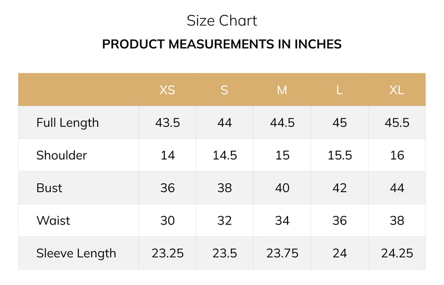
Task: Click the Shoulder row label
Action: pos(62,155)
